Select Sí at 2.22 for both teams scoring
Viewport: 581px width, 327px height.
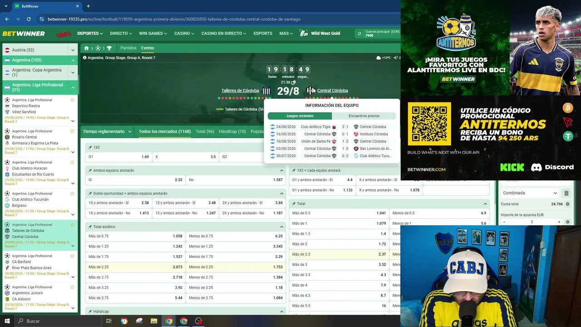click(135, 180)
